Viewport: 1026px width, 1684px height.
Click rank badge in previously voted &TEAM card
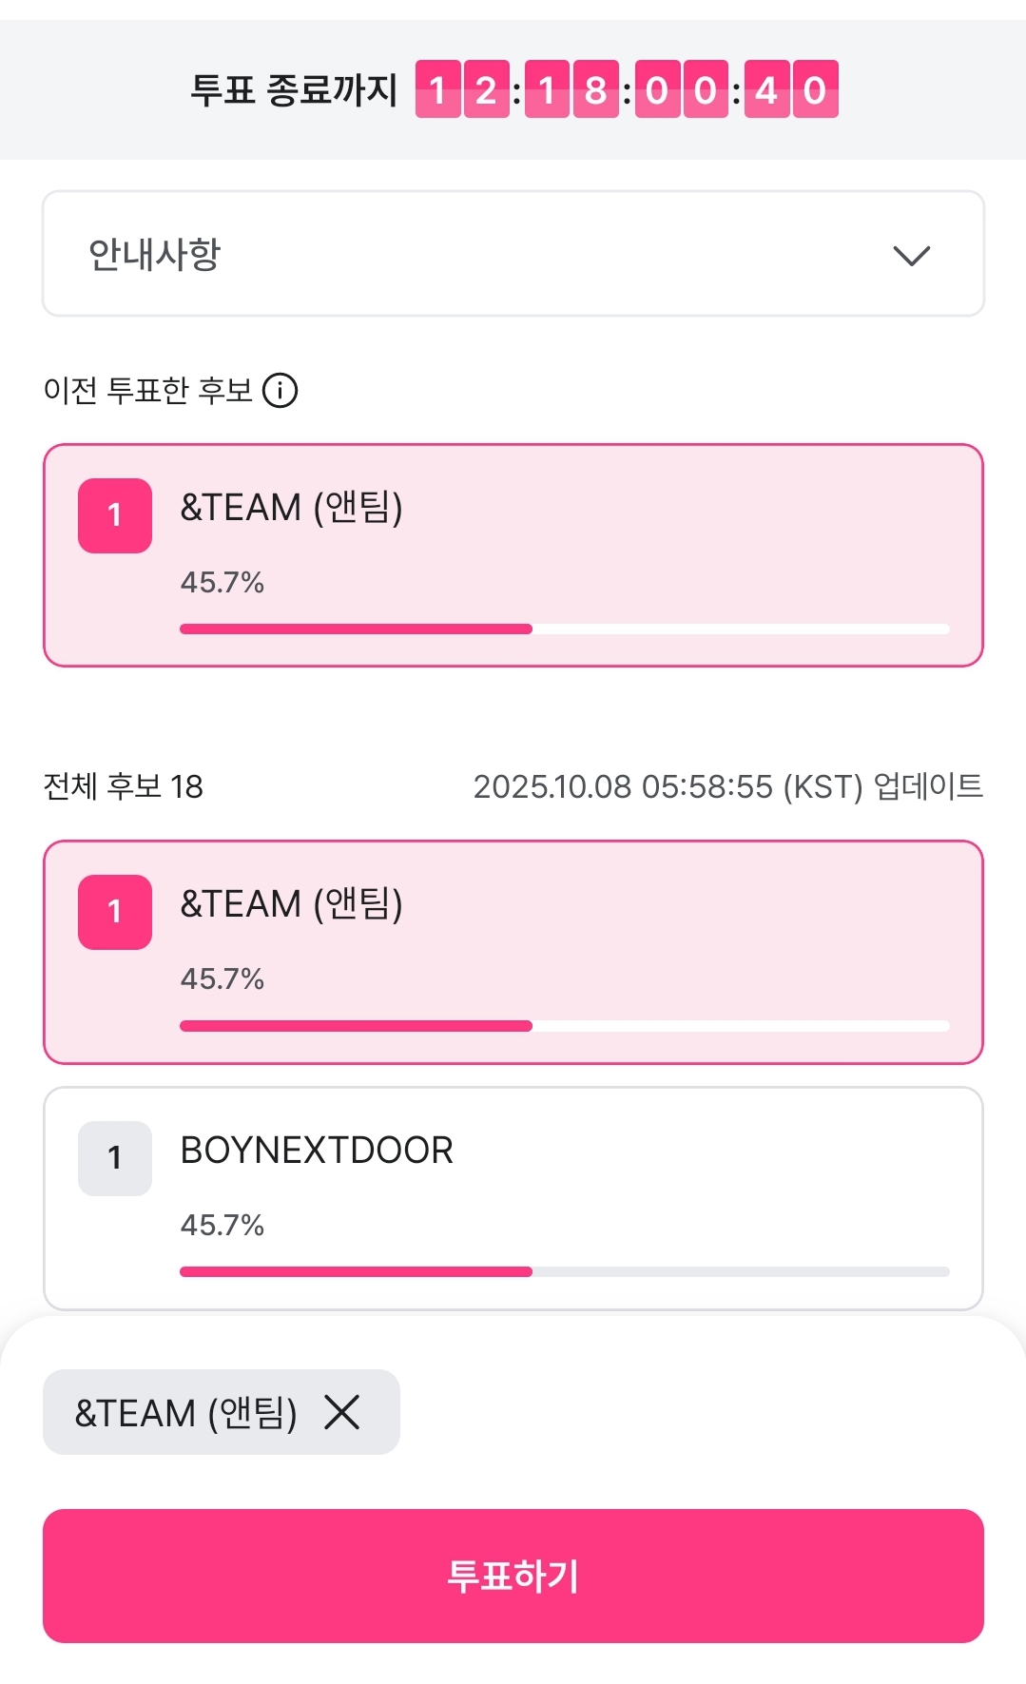115,515
